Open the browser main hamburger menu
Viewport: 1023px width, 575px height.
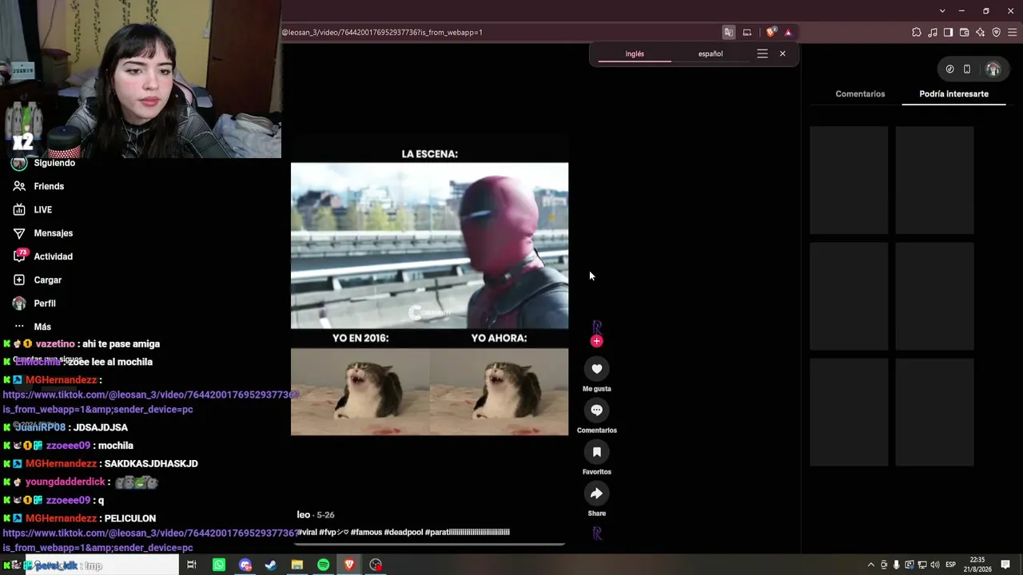[x=1013, y=33]
